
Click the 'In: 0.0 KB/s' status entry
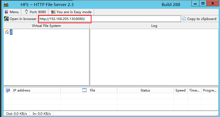point(42,113)
